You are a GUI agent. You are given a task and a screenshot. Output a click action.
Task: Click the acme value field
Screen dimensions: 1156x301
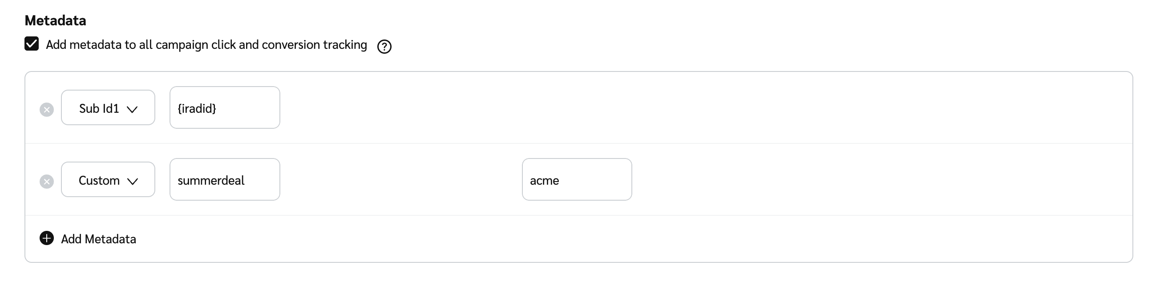coord(577,180)
